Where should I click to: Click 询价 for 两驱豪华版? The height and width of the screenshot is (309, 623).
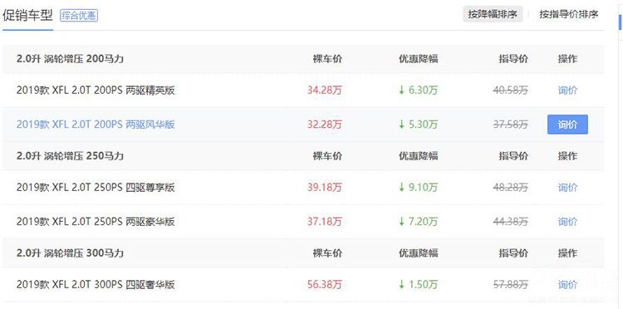pyautogui.click(x=567, y=221)
